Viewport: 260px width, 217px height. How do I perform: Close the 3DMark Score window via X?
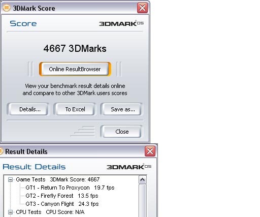[142, 8]
